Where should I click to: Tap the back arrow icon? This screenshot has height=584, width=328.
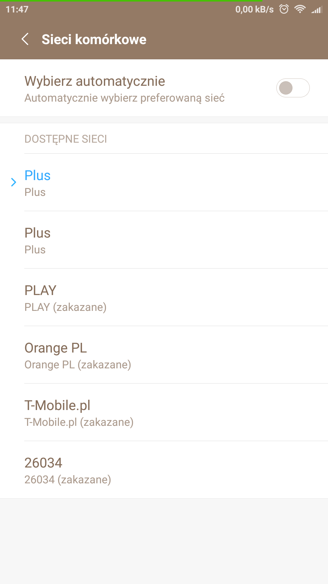tap(25, 39)
